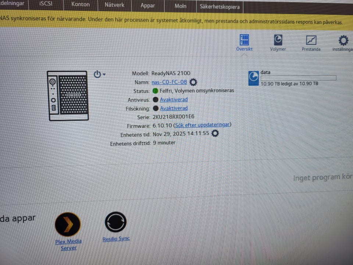Expand the power options dropdown arrow
353x265 pixels.
tap(104, 74)
